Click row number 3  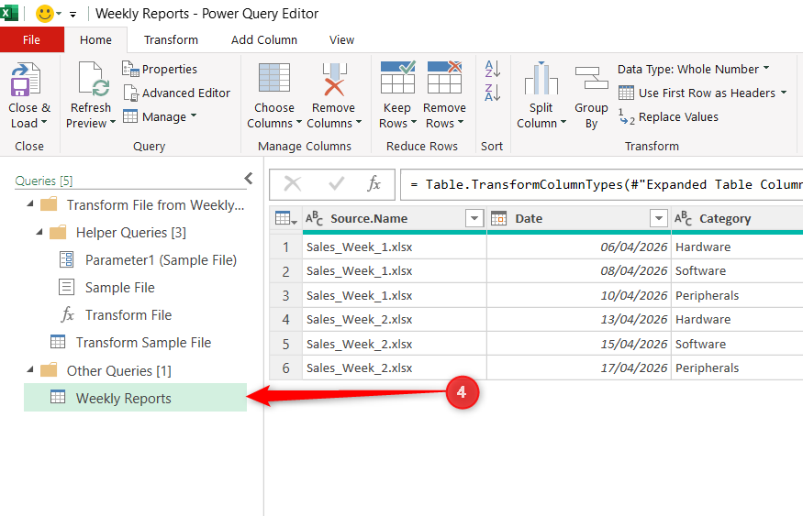point(285,296)
